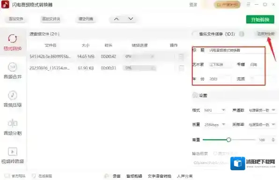This screenshot has height=180, width=279.
Task: Move selected file down with down arrow
Action: (131, 19)
